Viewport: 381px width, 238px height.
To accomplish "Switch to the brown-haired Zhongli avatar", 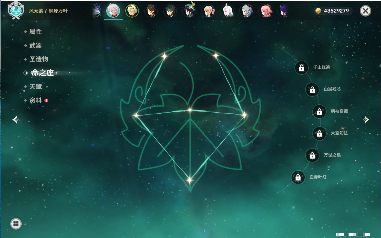I will 151,11.
